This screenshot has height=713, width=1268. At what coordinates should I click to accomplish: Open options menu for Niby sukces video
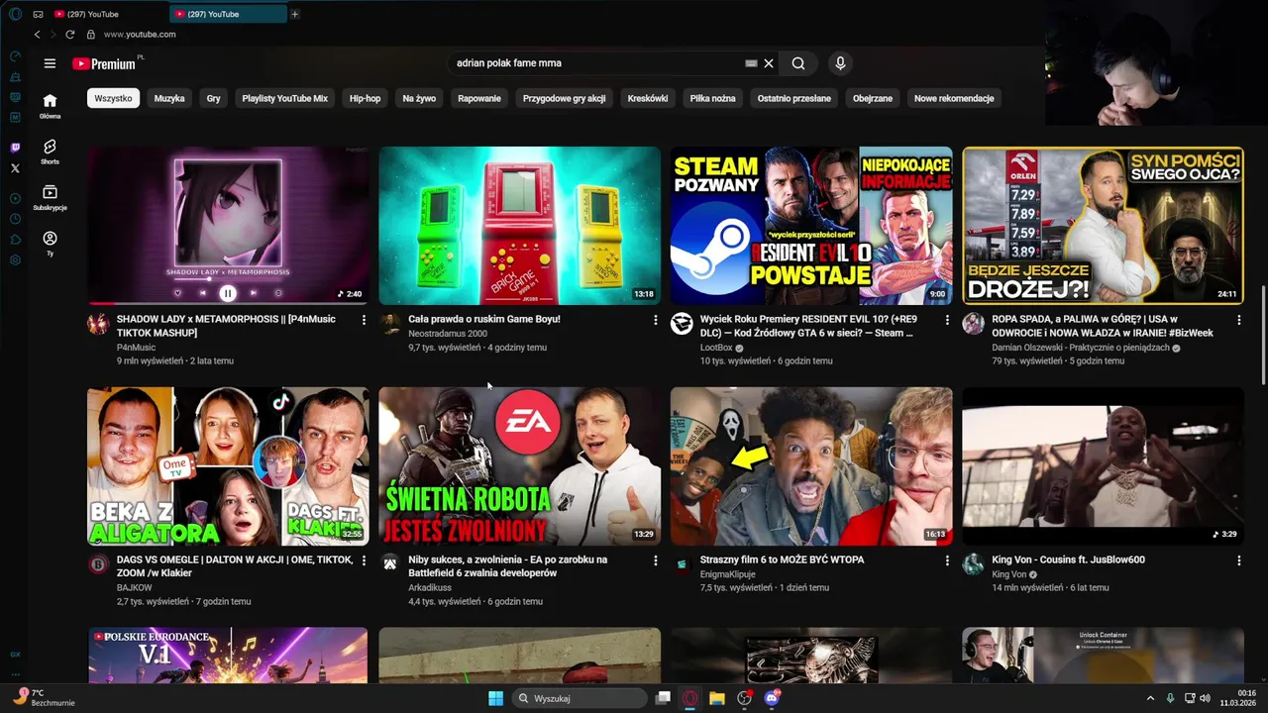[x=655, y=560]
